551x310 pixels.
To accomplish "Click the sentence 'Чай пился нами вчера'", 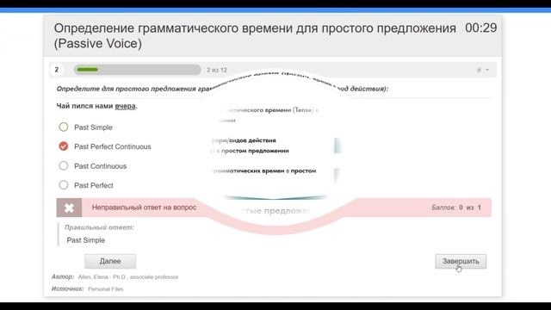I will (97, 106).
